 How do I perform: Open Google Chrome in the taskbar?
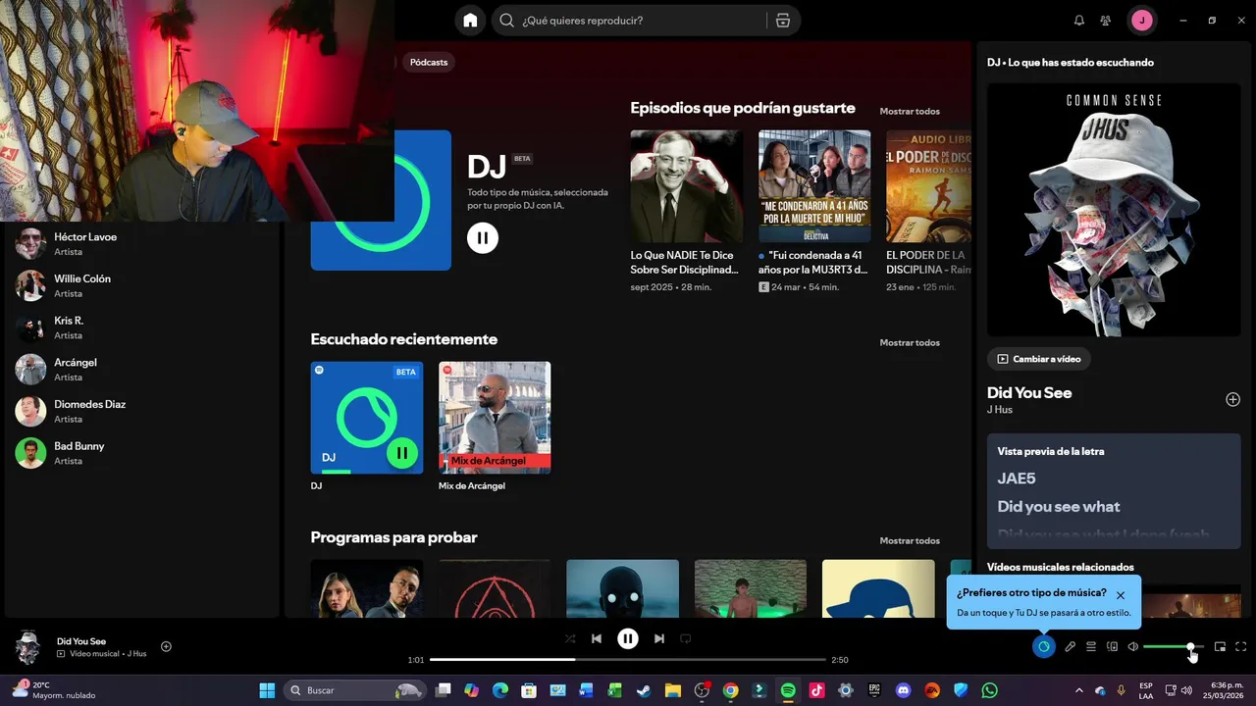730,690
